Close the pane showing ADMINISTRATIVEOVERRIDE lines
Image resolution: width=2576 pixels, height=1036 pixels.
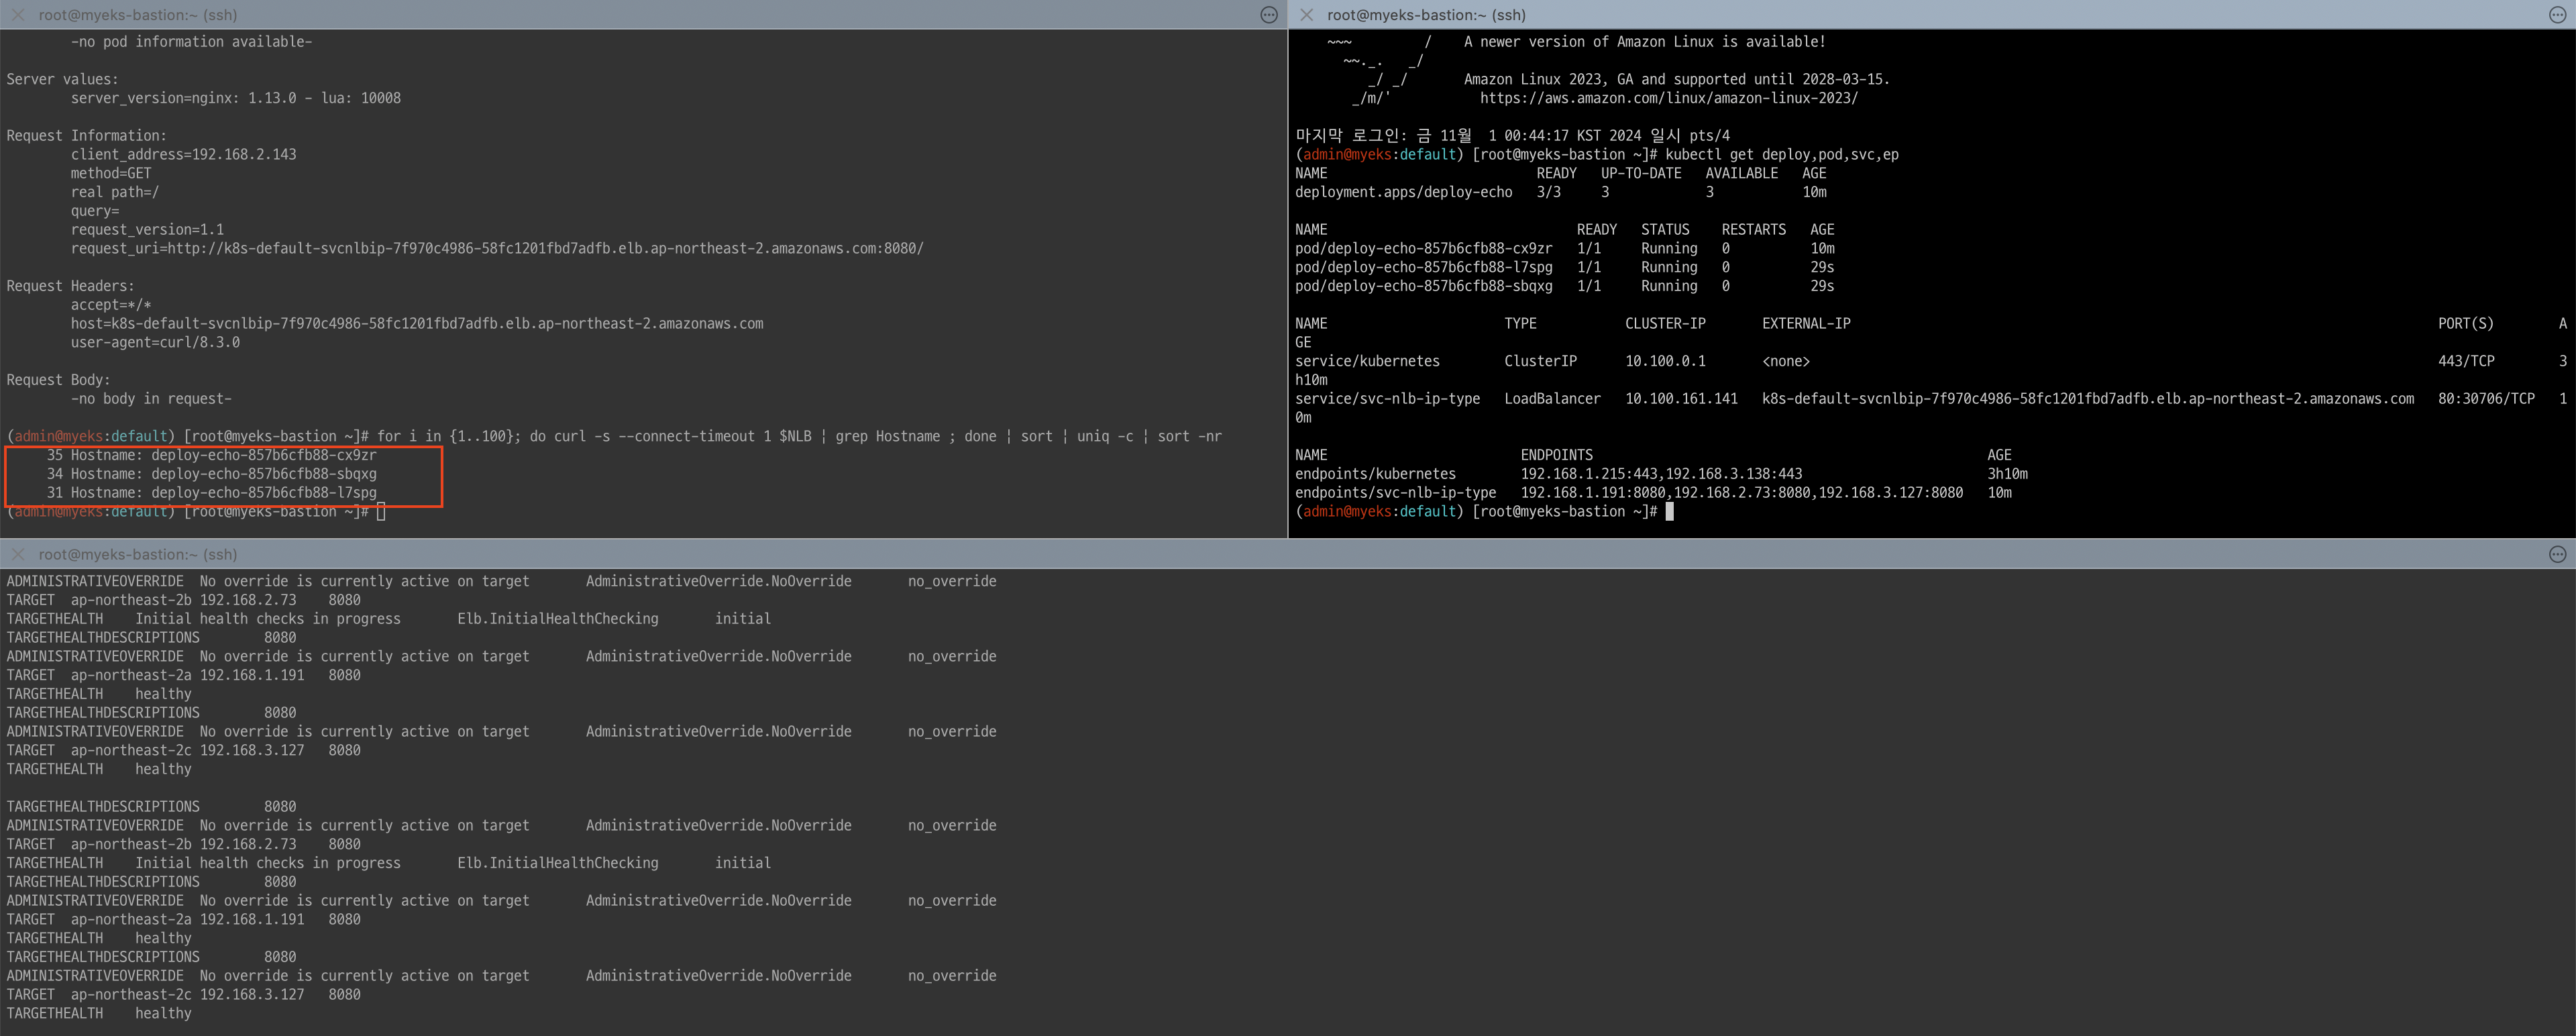(x=17, y=554)
